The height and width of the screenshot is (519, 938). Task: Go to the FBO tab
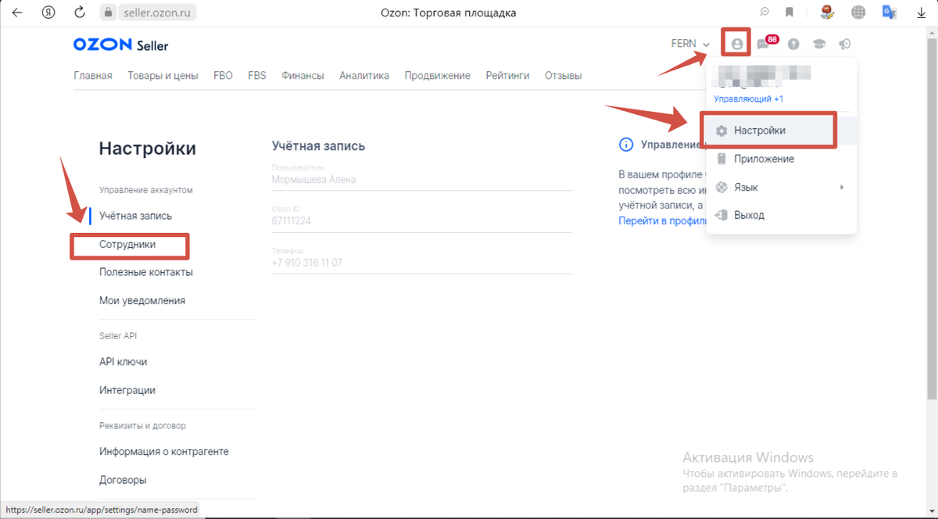point(223,76)
